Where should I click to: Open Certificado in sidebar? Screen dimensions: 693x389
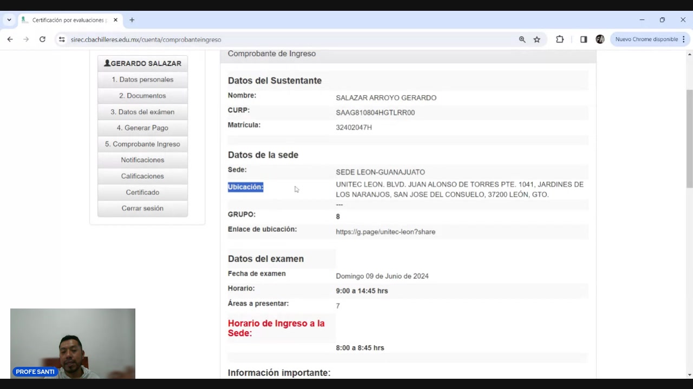pyautogui.click(x=142, y=192)
